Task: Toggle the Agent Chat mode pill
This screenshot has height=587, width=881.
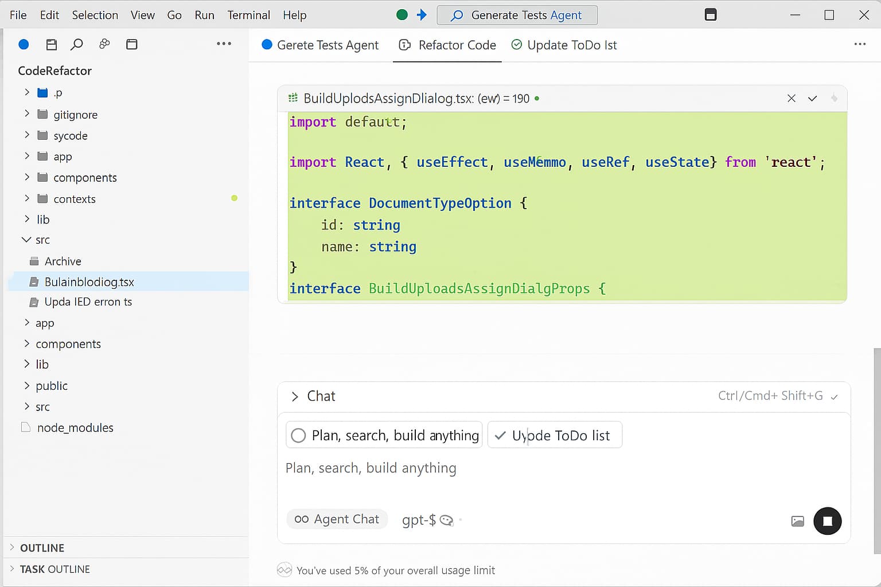Action: [337, 519]
